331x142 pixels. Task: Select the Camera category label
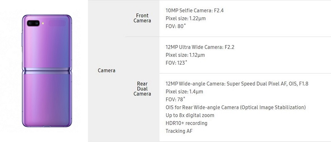(107, 71)
